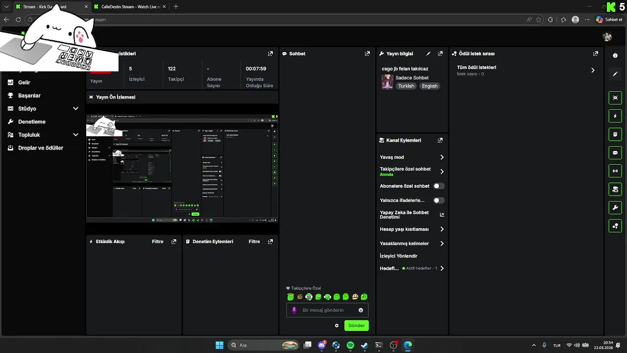Edit the Yayın bilgisi pencil icon
Screen dimensions: 627x353
pos(429,53)
